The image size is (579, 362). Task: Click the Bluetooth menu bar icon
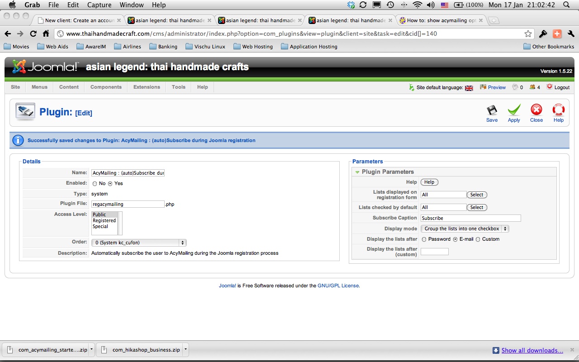pyautogui.click(x=403, y=5)
